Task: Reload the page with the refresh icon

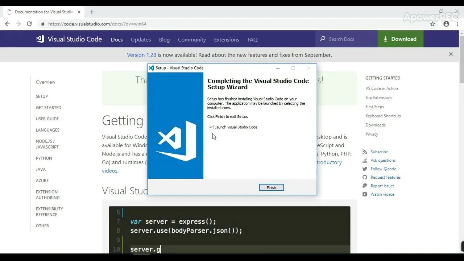Action: [x=29, y=24]
